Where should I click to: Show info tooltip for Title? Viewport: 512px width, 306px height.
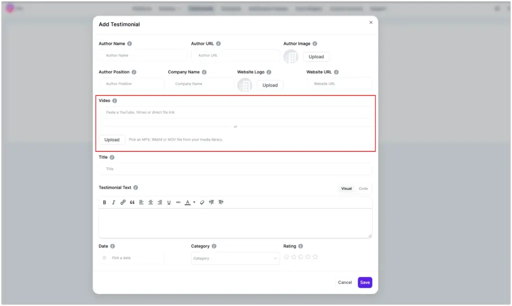pyautogui.click(x=112, y=157)
